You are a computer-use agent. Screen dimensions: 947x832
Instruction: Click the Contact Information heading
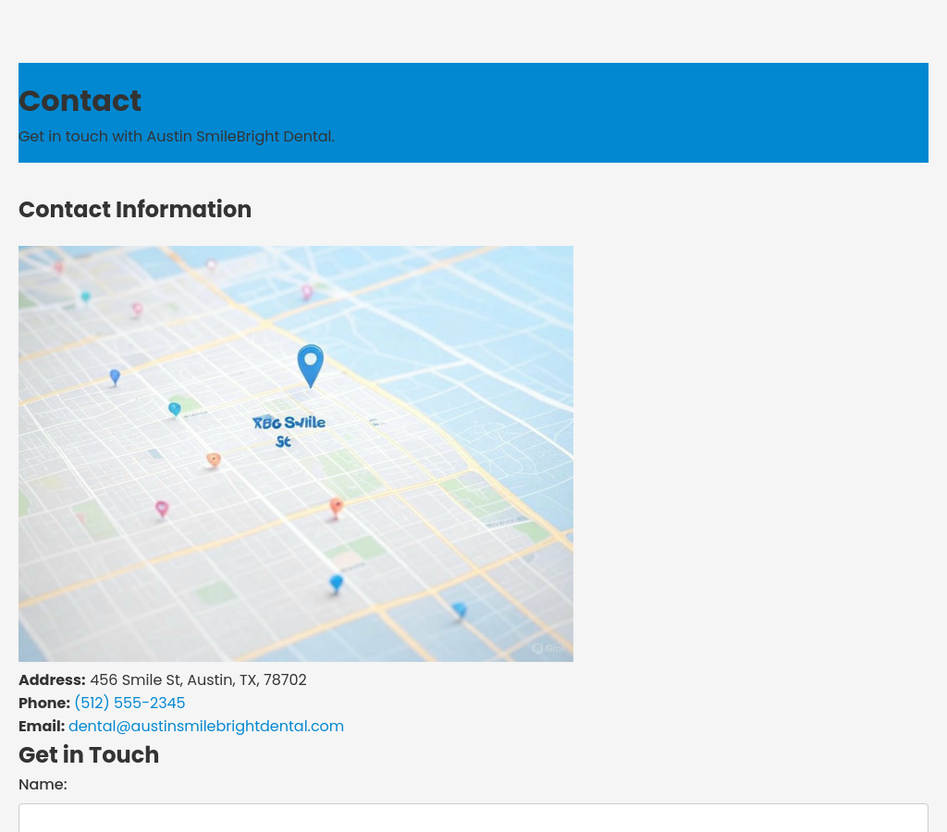click(135, 210)
